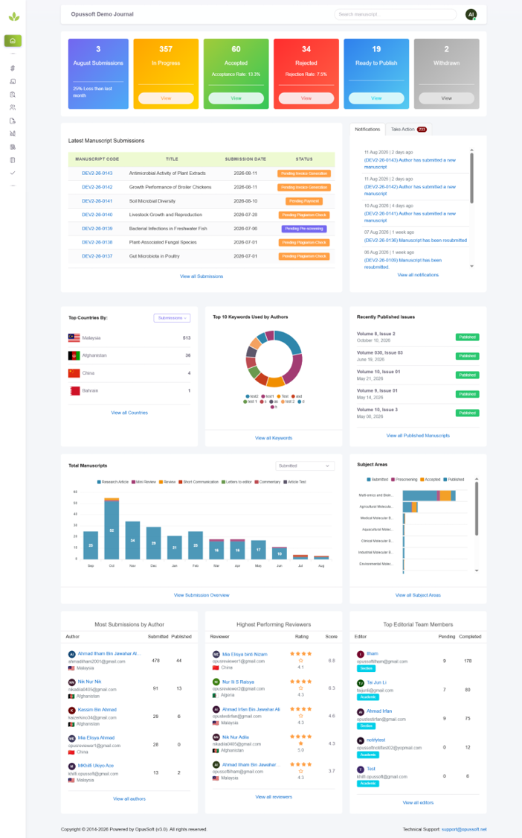Open the notebook journal sidebar icon
The width and height of the screenshot is (522, 838).
coord(13,160)
